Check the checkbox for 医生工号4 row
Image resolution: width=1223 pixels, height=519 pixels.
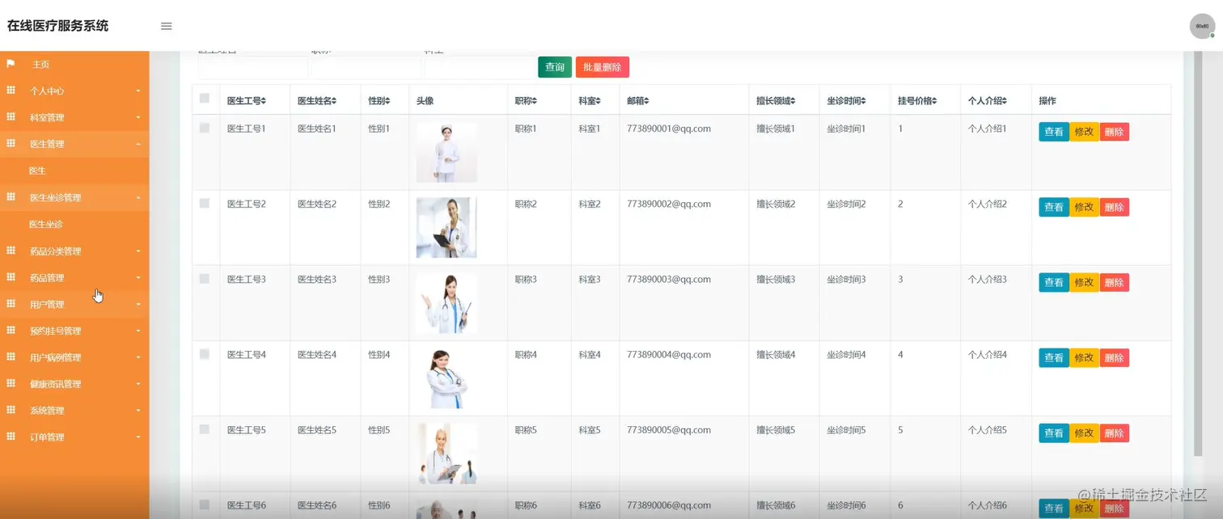205,353
